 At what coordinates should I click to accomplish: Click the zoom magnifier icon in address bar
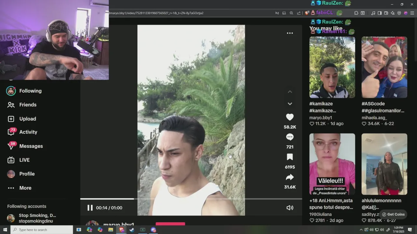pos(291,13)
